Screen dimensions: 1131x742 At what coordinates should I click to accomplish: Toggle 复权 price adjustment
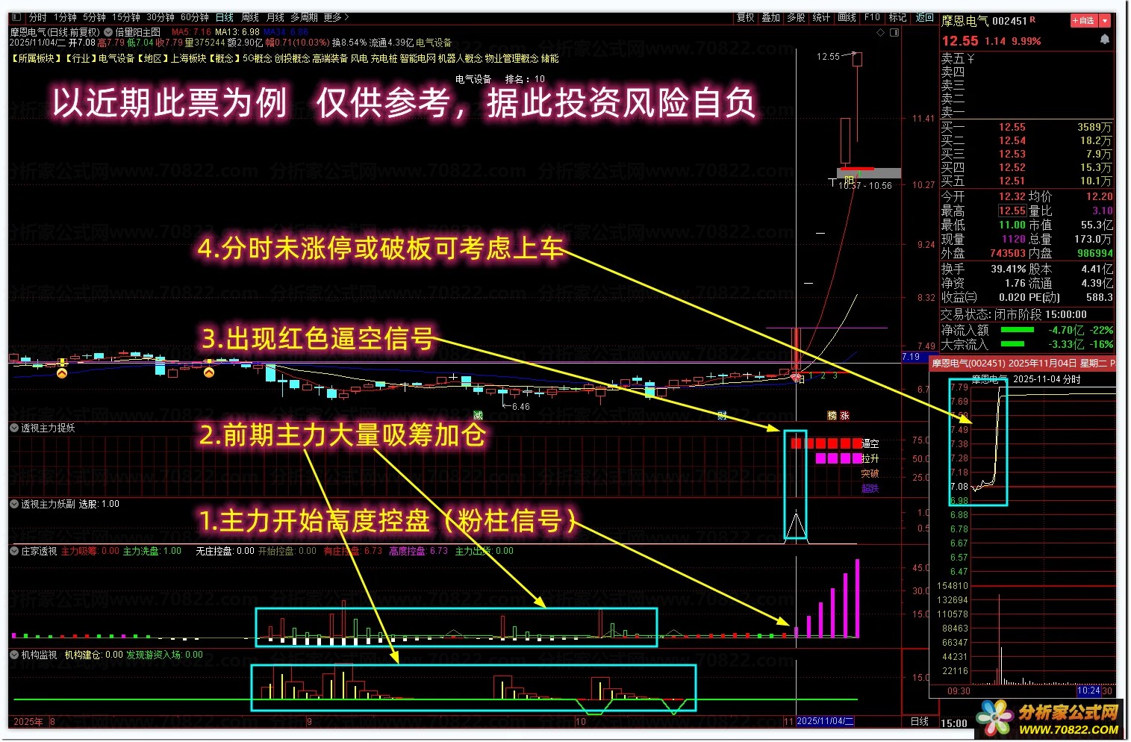tap(745, 17)
